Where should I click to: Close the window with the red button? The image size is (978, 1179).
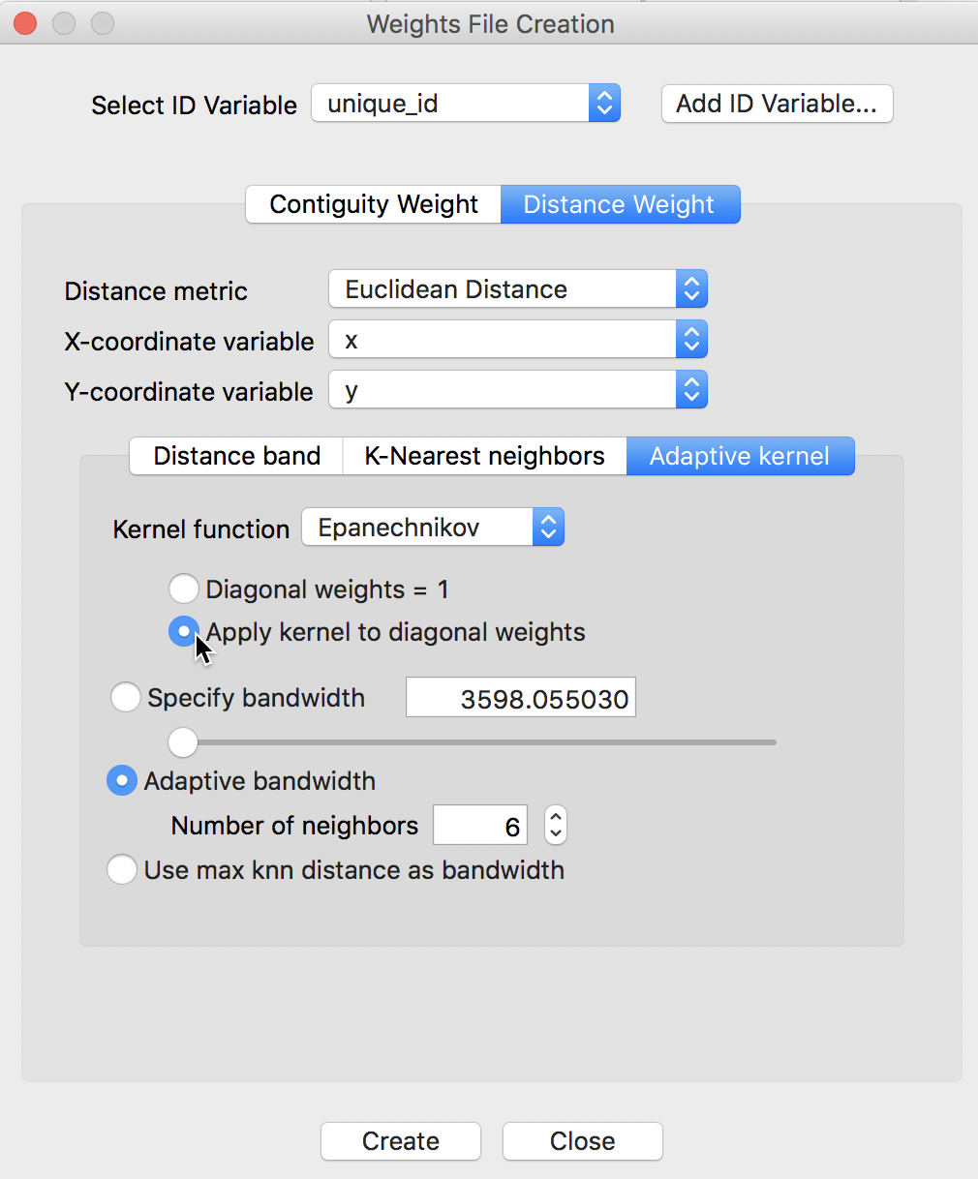25,23
